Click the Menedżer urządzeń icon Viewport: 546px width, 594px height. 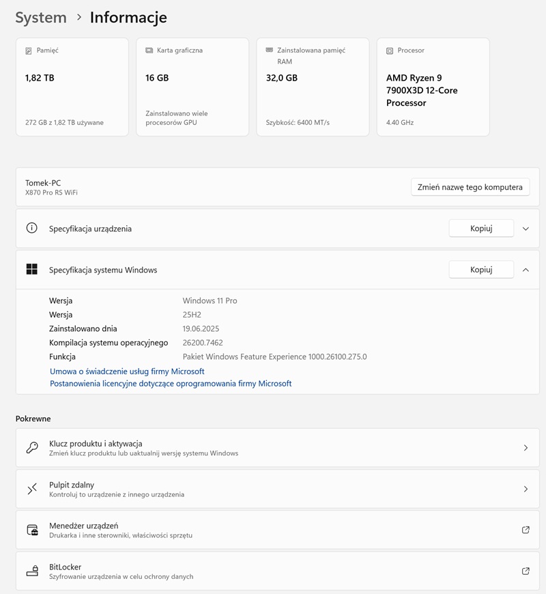[32, 530]
